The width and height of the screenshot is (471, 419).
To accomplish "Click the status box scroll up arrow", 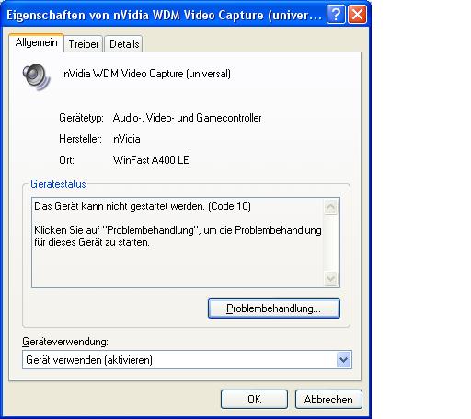I will pyautogui.click(x=331, y=206).
